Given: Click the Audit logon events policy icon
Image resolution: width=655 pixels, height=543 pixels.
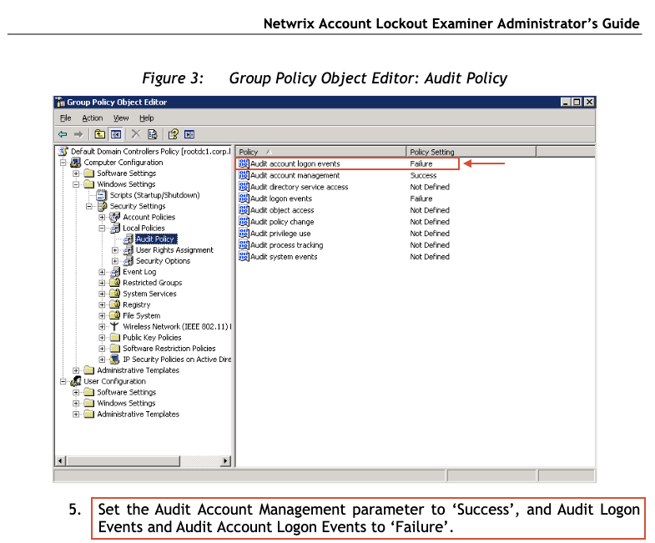Looking at the screenshot, I should [244, 199].
